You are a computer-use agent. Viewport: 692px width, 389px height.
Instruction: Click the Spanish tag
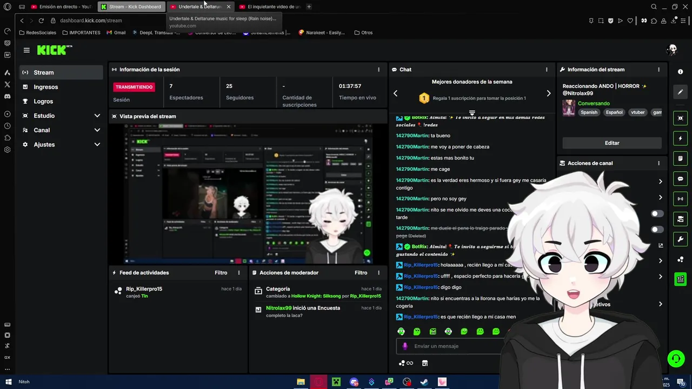(x=589, y=112)
